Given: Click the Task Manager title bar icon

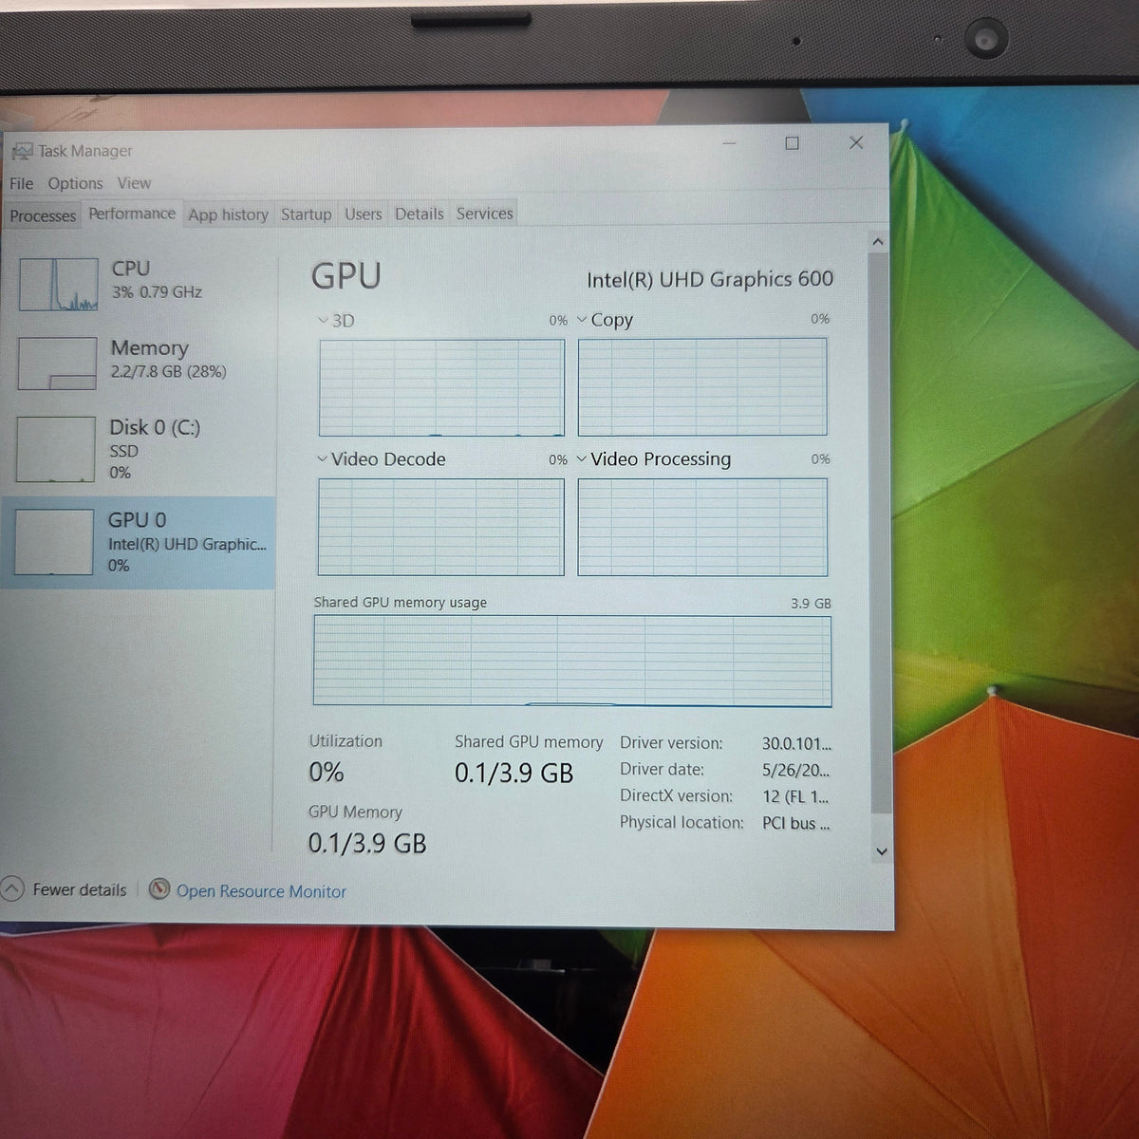Looking at the screenshot, I should pyautogui.click(x=21, y=151).
